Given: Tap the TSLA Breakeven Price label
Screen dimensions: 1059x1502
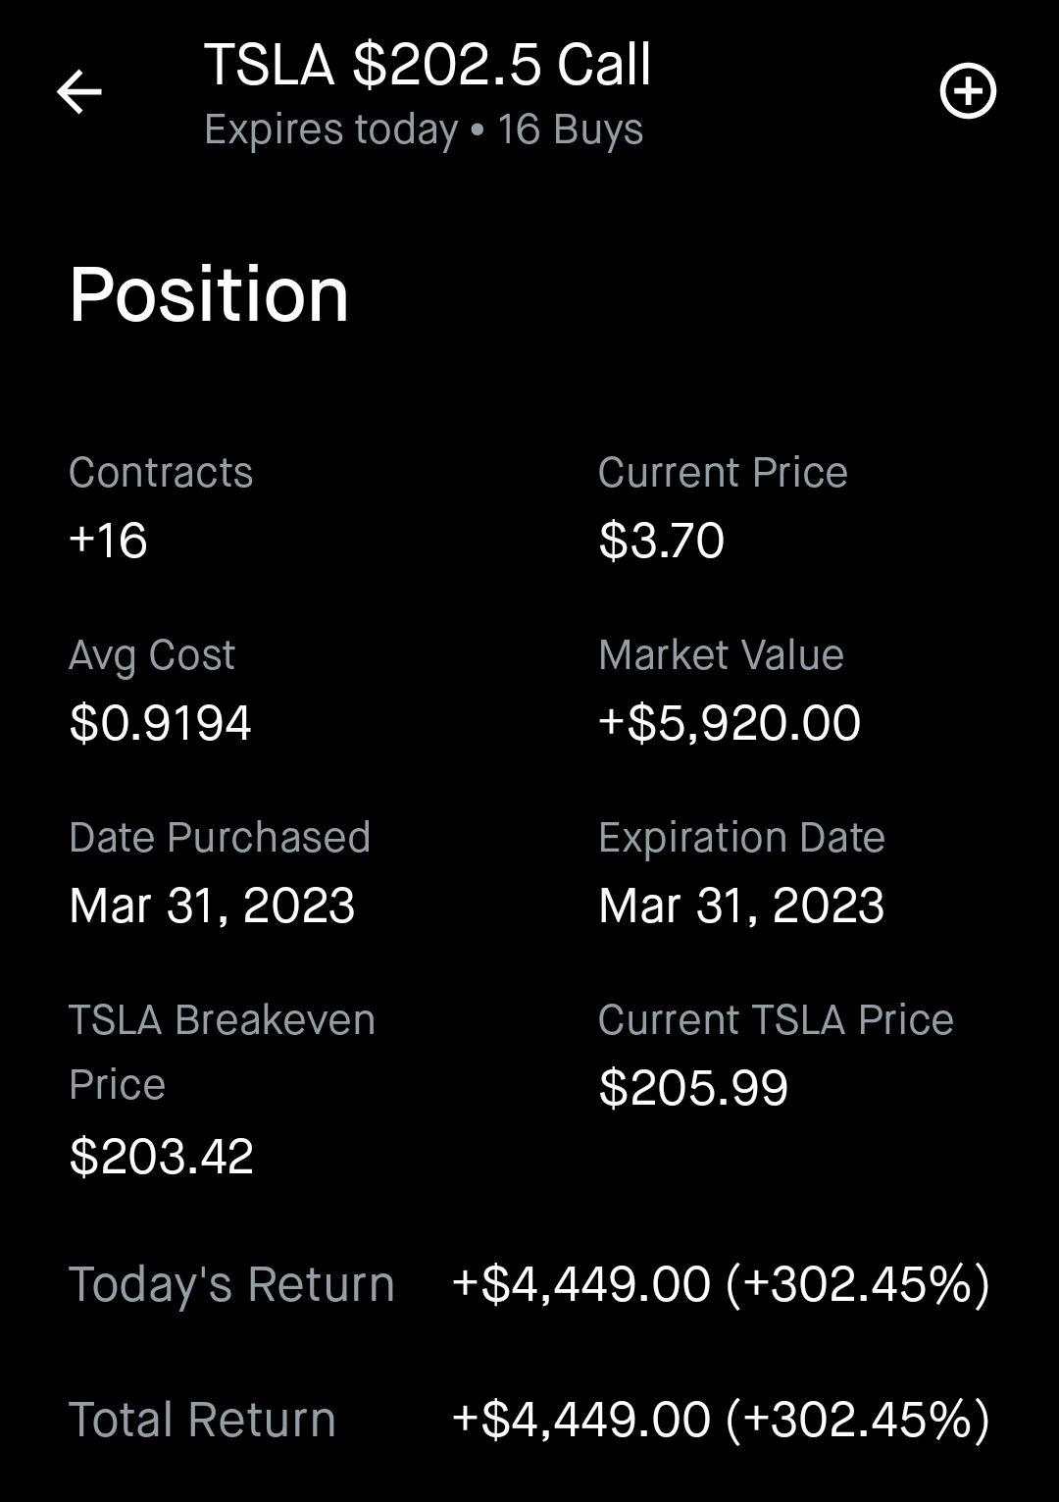Looking at the screenshot, I should [x=222, y=1052].
